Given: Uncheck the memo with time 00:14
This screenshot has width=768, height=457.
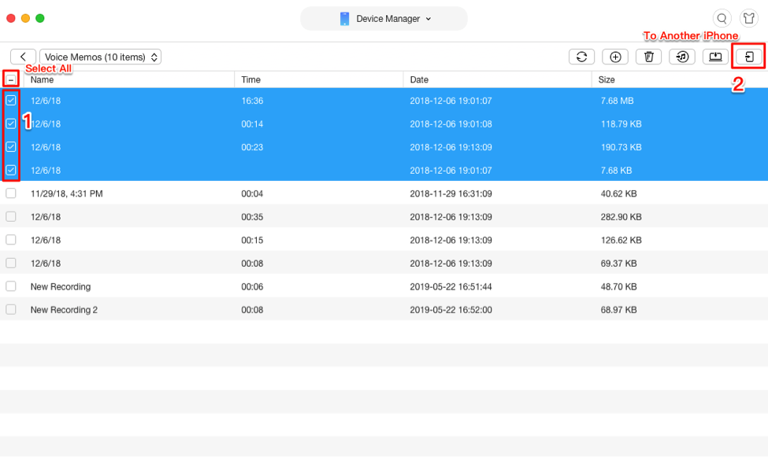Looking at the screenshot, I should click(11, 123).
